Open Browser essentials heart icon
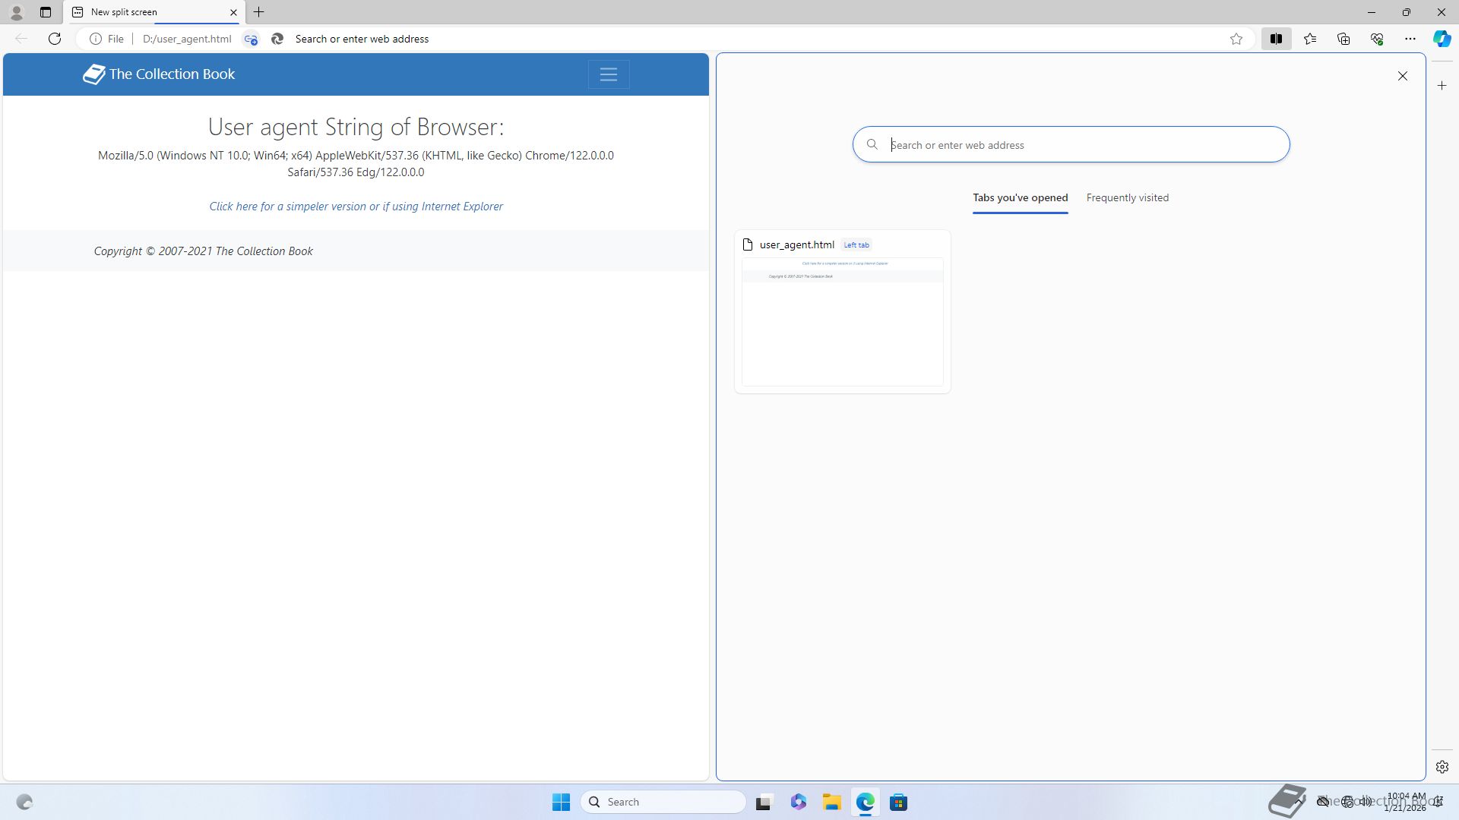This screenshot has height=820, width=1459. [x=1377, y=39]
